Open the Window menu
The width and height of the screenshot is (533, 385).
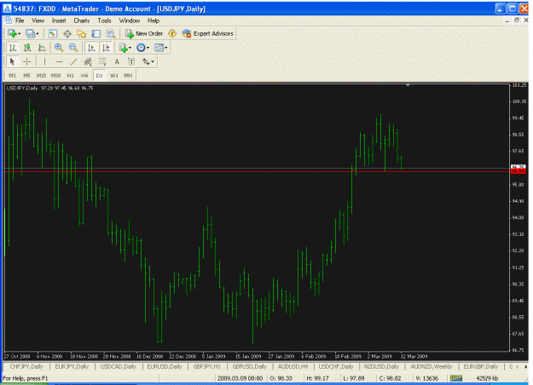pyautogui.click(x=130, y=20)
